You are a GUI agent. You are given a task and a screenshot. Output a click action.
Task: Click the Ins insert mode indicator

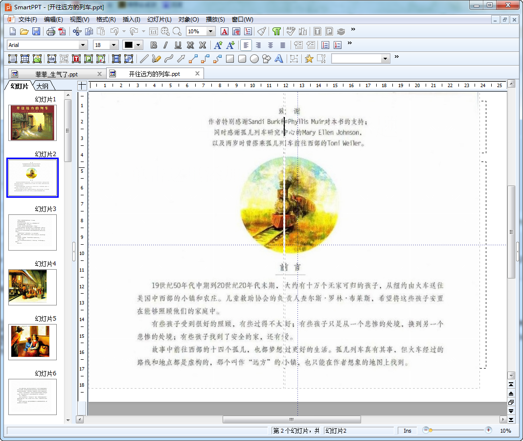click(407, 431)
